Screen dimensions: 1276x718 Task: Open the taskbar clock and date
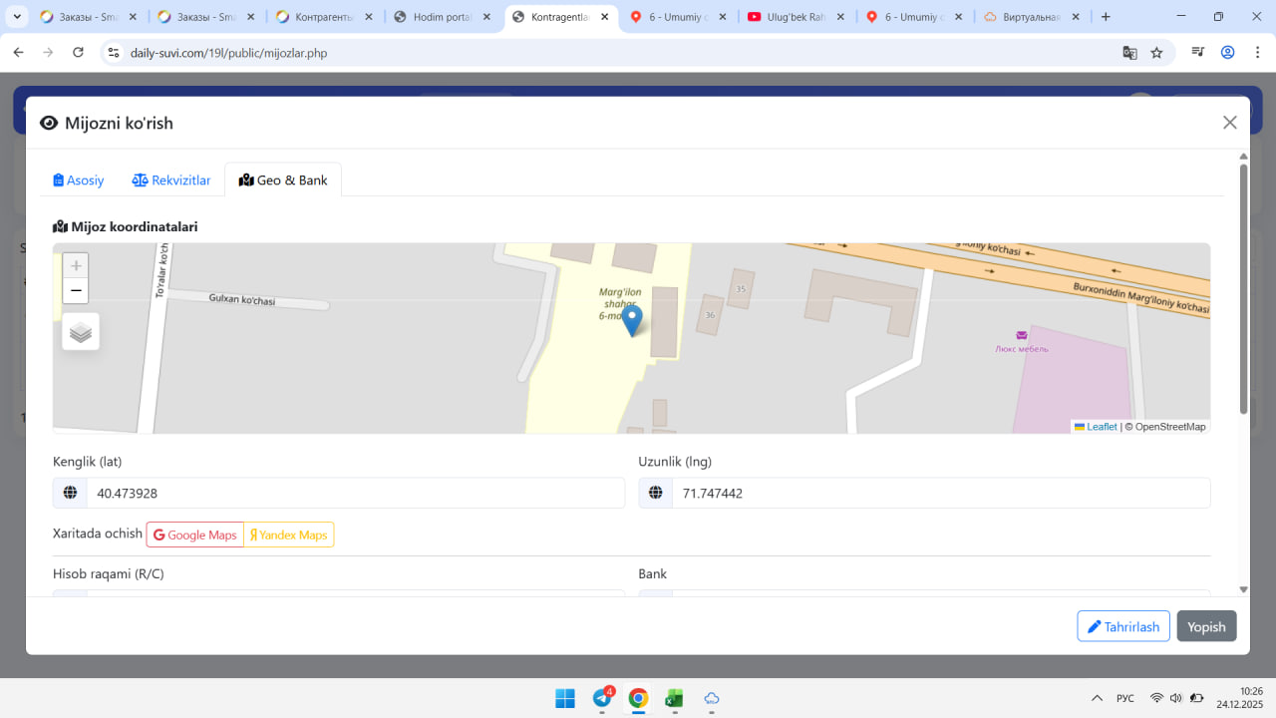[x=1240, y=698]
